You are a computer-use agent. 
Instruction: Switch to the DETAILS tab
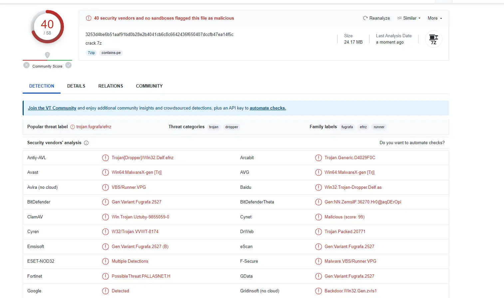[x=76, y=86]
